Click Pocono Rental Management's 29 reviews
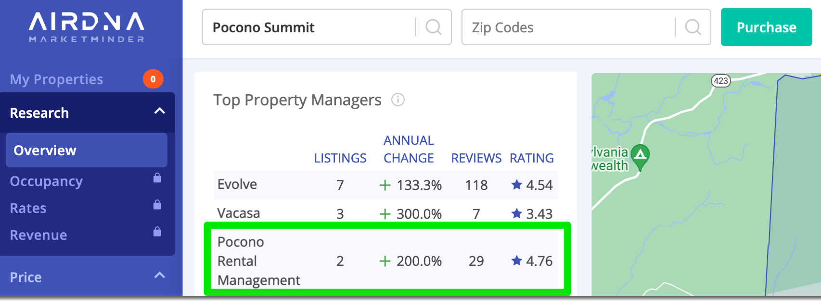The image size is (821, 301). [476, 261]
